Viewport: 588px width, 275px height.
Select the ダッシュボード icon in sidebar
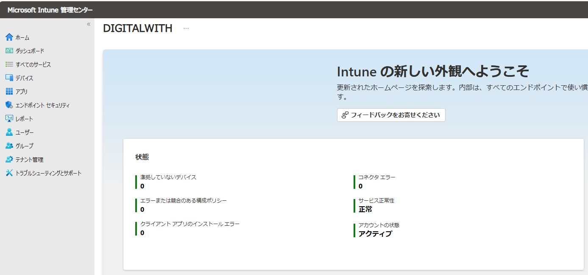9,51
